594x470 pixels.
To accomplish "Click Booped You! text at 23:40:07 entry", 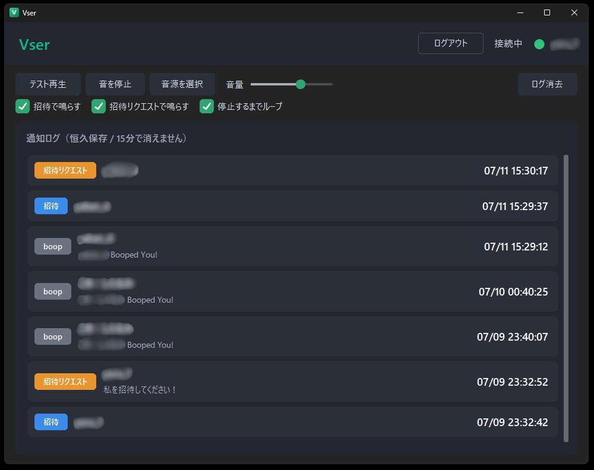I will tap(150, 345).
